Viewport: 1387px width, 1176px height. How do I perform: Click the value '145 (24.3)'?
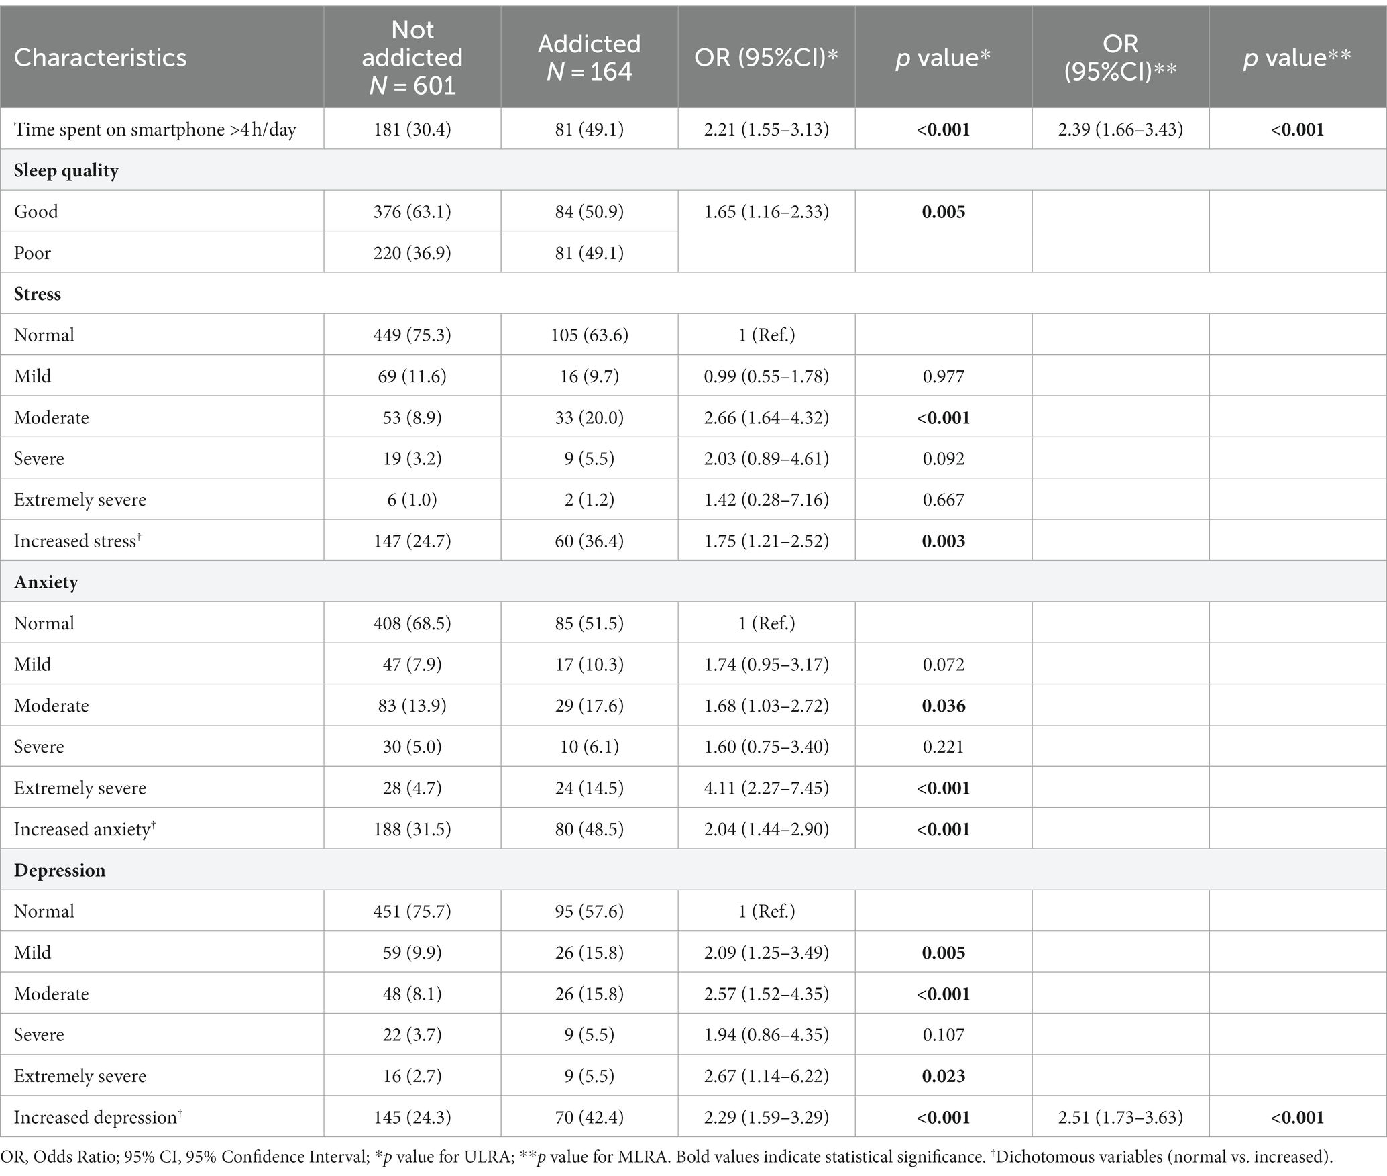point(412,1118)
